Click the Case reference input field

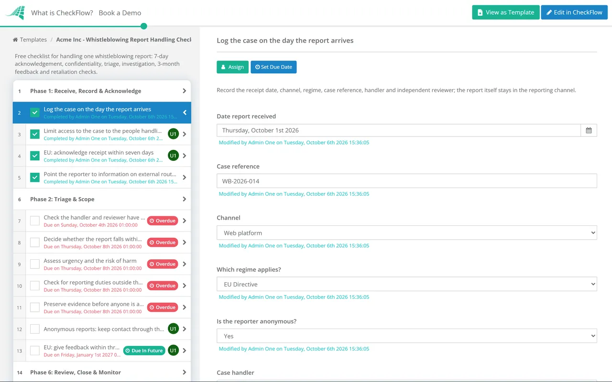click(x=407, y=181)
